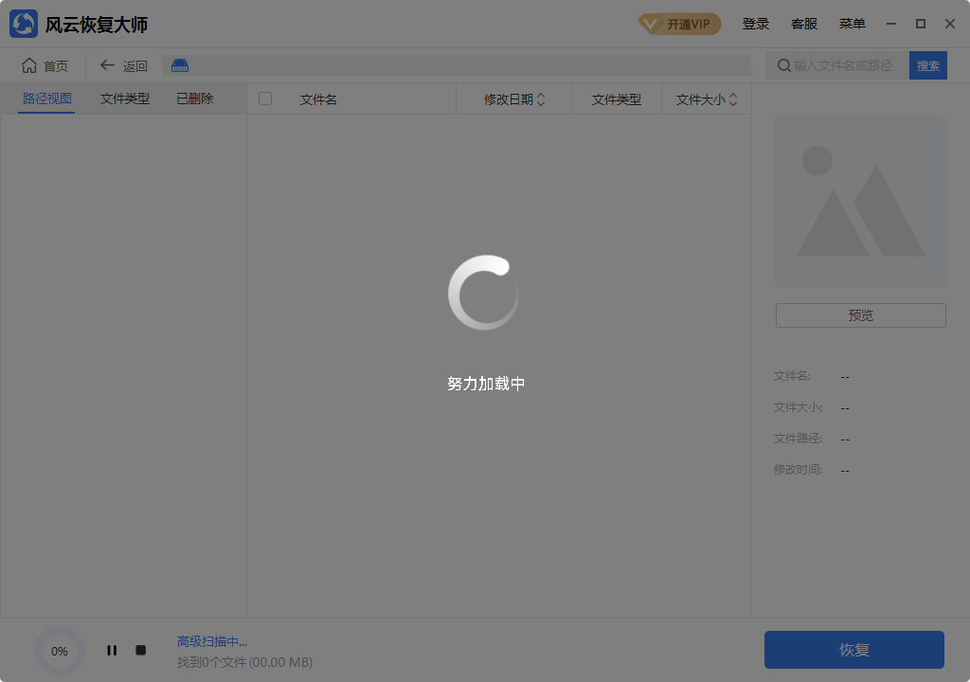Click the image preview placeholder thumbnail
Screen dimensions: 970x682
[x=860, y=201]
